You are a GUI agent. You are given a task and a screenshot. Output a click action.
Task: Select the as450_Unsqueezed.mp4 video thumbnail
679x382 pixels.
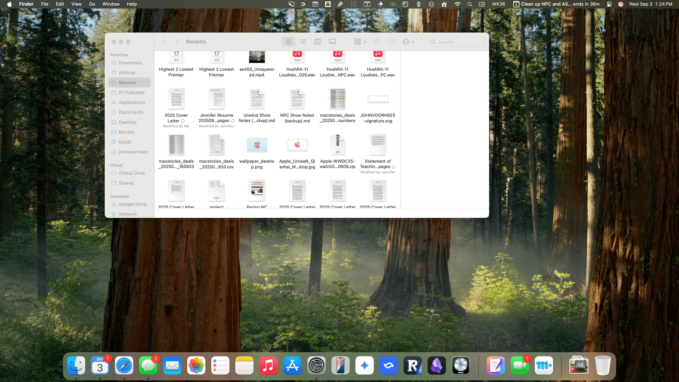point(257,57)
